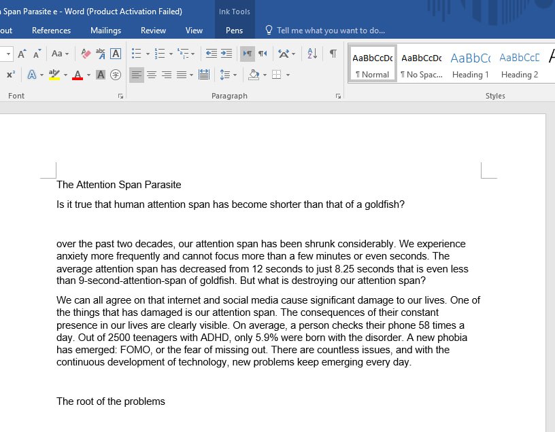555x432 pixels.
Task: Toggle show/hide paragraph marks
Action: (x=333, y=53)
